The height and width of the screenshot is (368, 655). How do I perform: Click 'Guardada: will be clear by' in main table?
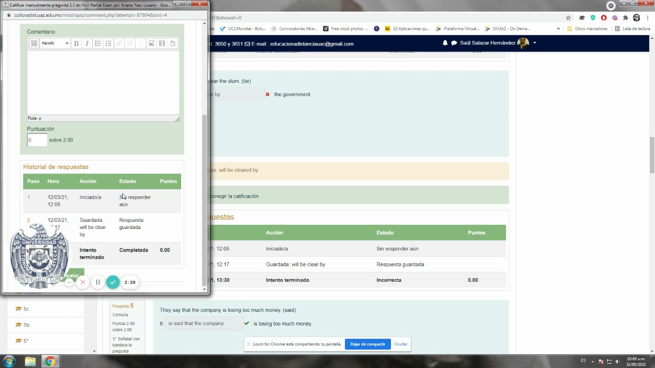295,264
